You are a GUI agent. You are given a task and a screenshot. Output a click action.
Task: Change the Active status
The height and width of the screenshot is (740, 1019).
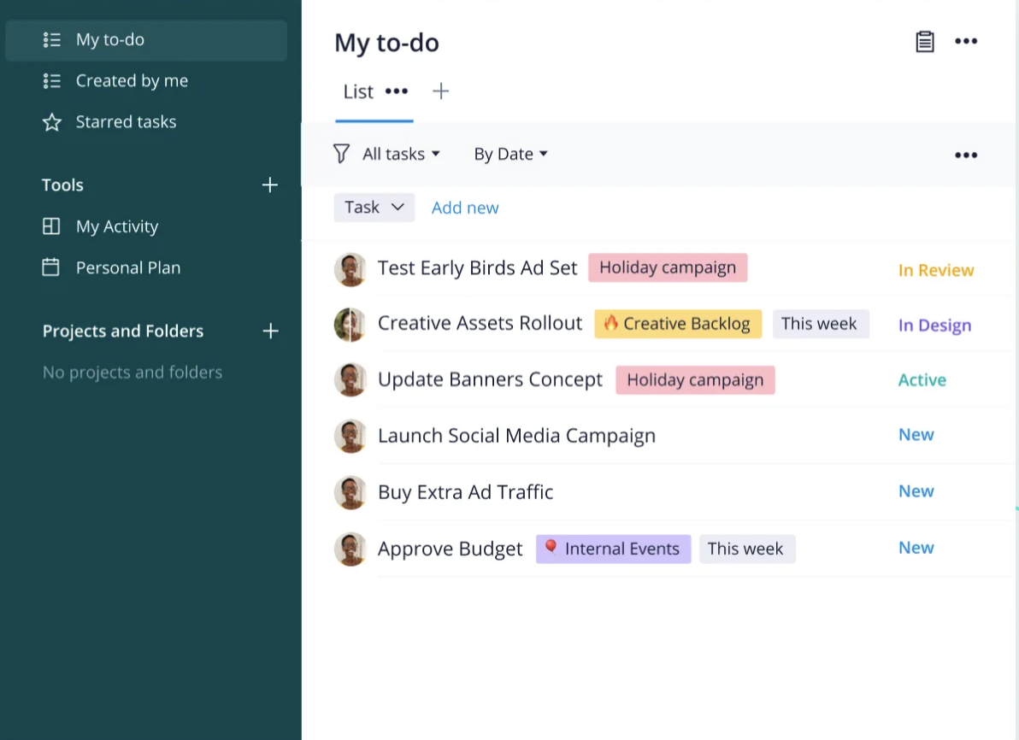(922, 379)
